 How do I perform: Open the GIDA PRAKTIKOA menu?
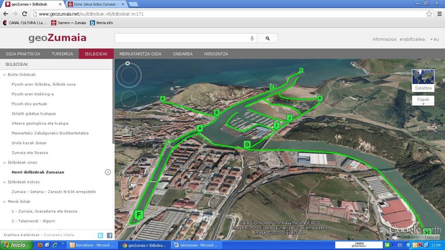click(x=23, y=54)
